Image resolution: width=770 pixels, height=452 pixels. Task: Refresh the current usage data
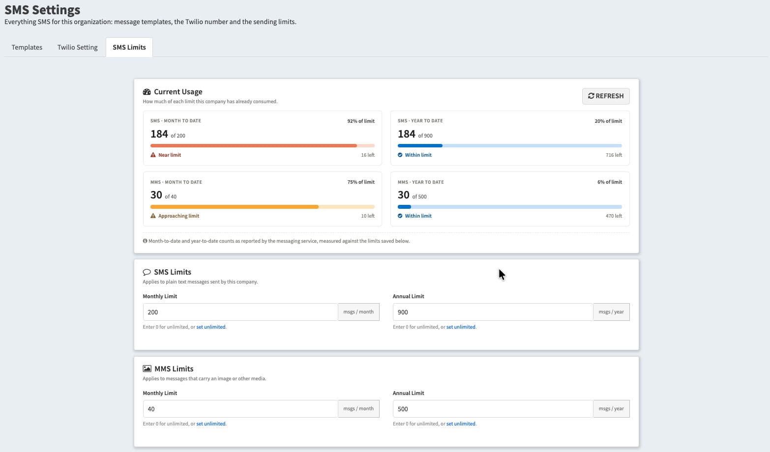606,96
